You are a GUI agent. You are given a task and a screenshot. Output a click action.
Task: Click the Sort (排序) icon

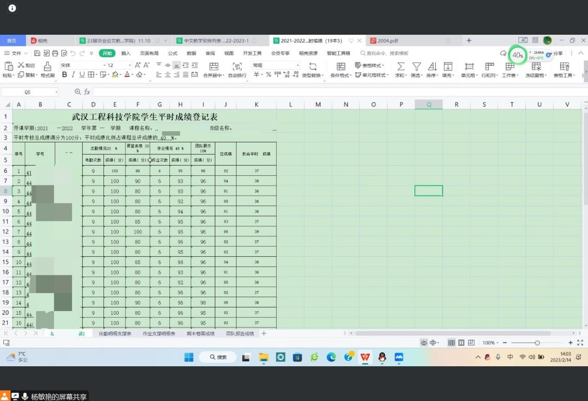tap(432, 66)
